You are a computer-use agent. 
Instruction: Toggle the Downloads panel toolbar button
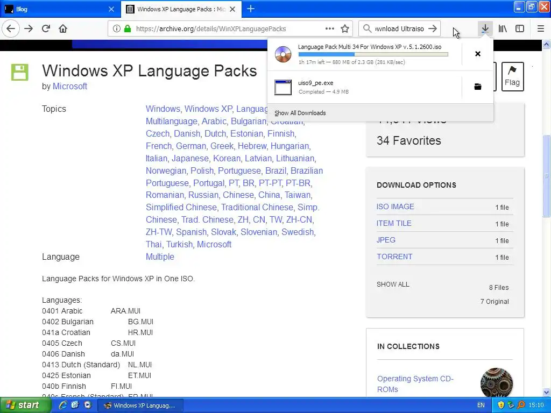click(485, 29)
